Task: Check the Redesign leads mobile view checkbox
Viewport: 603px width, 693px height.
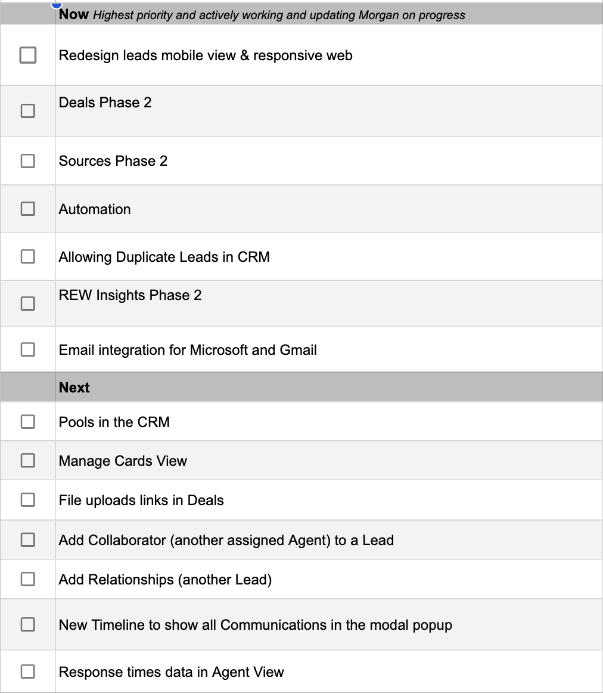Action: 27,55
